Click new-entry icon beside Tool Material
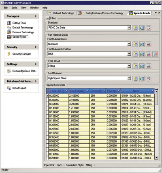This screenshot has width=162, height=173. pos(135,79)
